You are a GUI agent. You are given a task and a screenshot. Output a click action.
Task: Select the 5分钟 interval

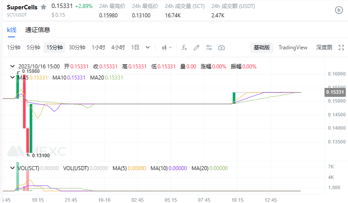coord(33,48)
